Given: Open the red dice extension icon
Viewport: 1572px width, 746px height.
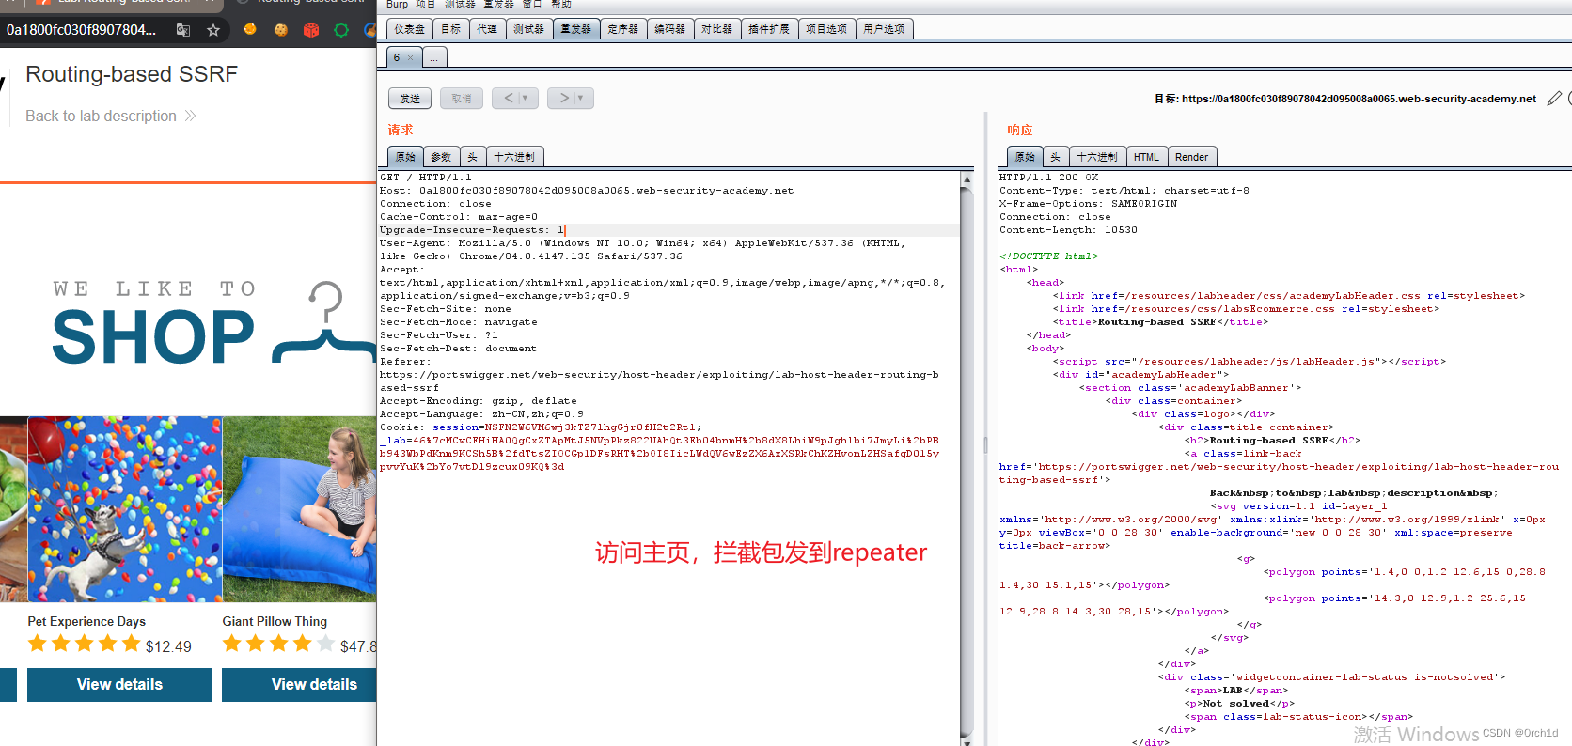Looking at the screenshot, I should [x=311, y=30].
